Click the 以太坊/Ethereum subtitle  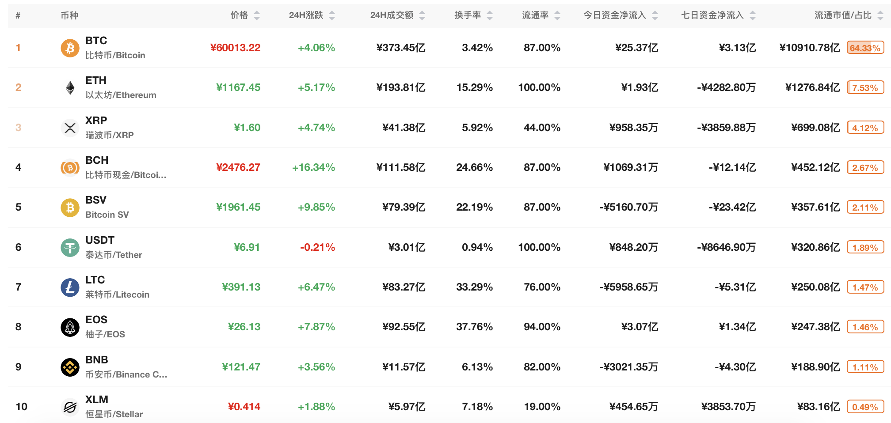[121, 95]
